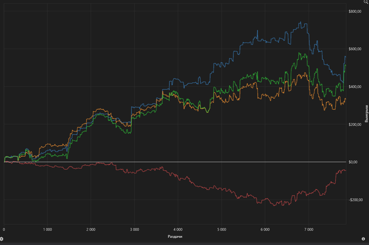Click the info icon at bottom right
This screenshot has width=369, height=245.
[x=363, y=239]
